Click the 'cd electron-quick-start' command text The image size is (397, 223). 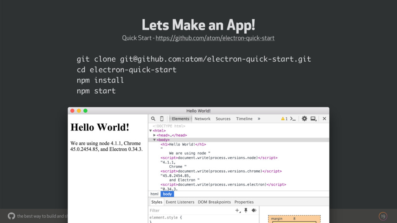(126, 70)
